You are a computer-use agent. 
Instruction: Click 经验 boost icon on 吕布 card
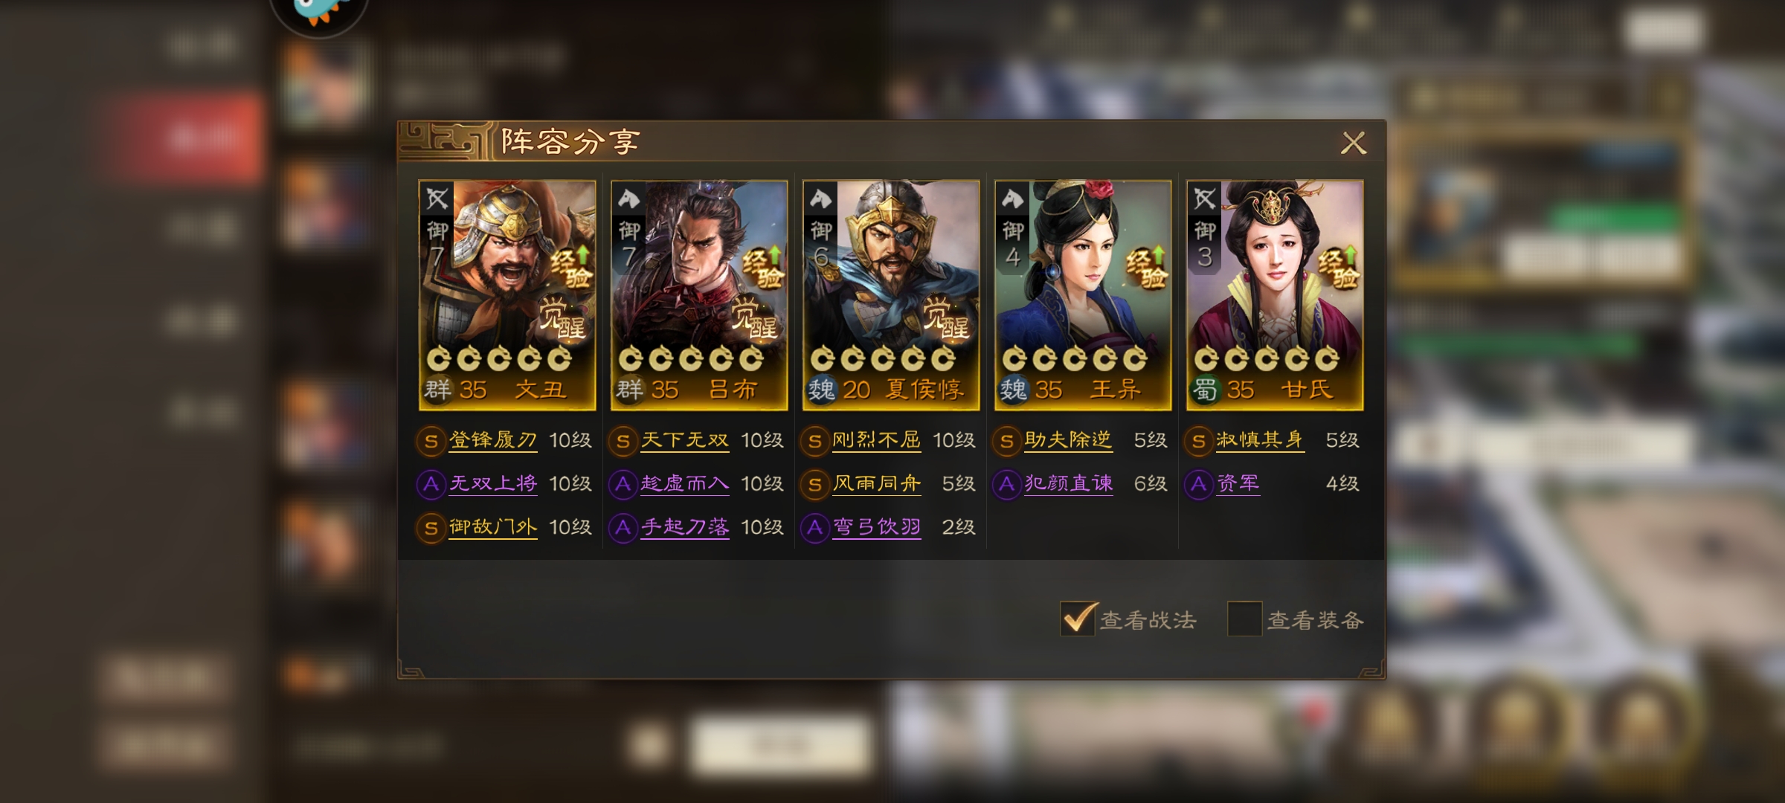coord(763,267)
